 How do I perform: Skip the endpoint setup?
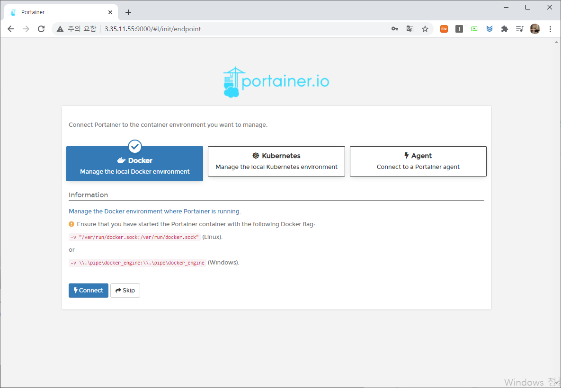coord(125,291)
